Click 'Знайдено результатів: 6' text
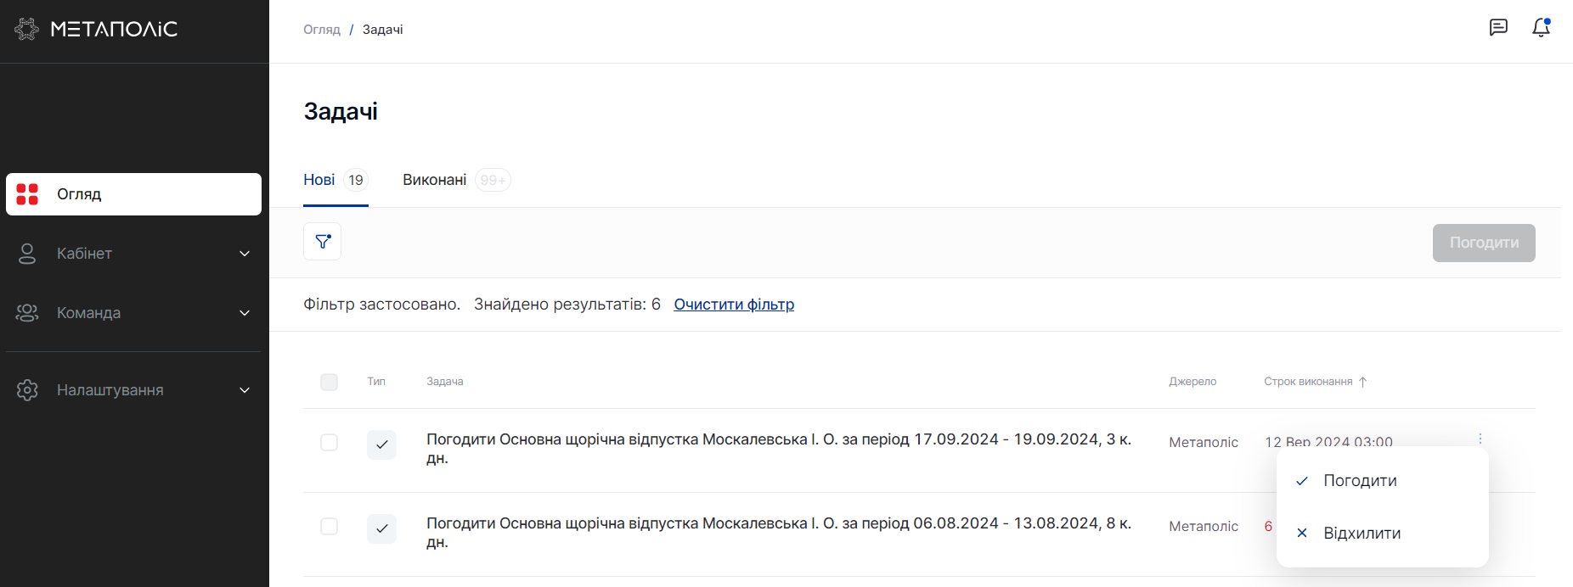1573x587 pixels. pyautogui.click(x=567, y=305)
